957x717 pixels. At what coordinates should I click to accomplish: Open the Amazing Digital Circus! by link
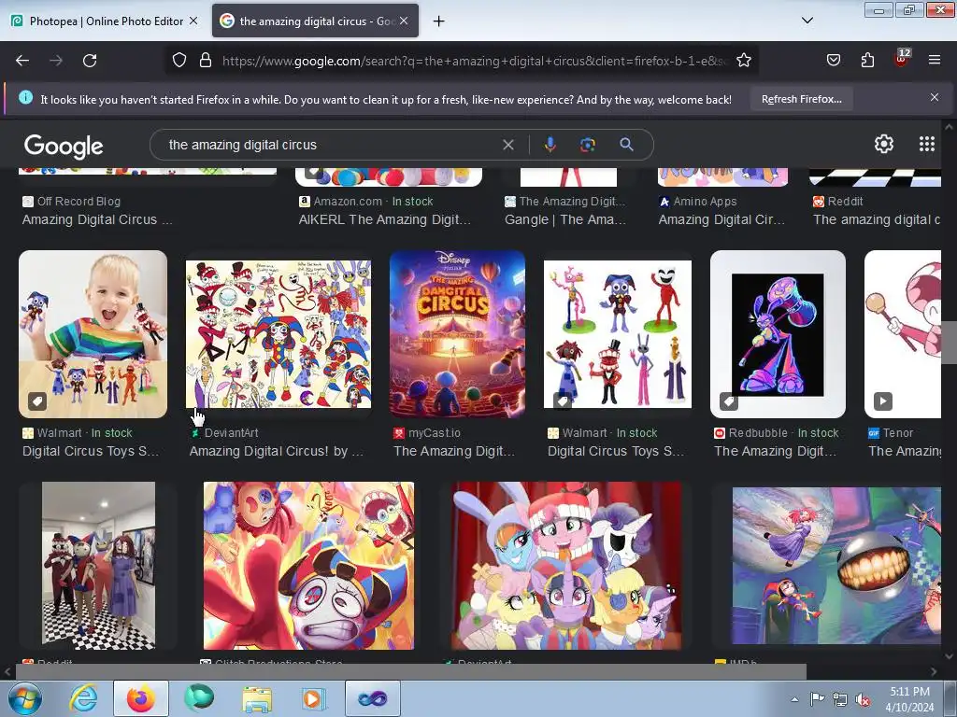coord(277,451)
